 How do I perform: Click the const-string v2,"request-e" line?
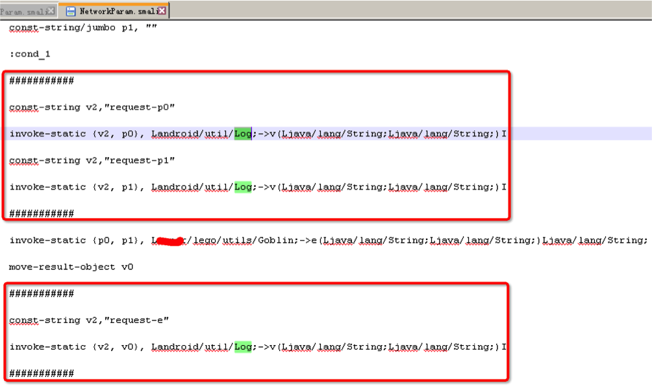[x=89, y=320]
